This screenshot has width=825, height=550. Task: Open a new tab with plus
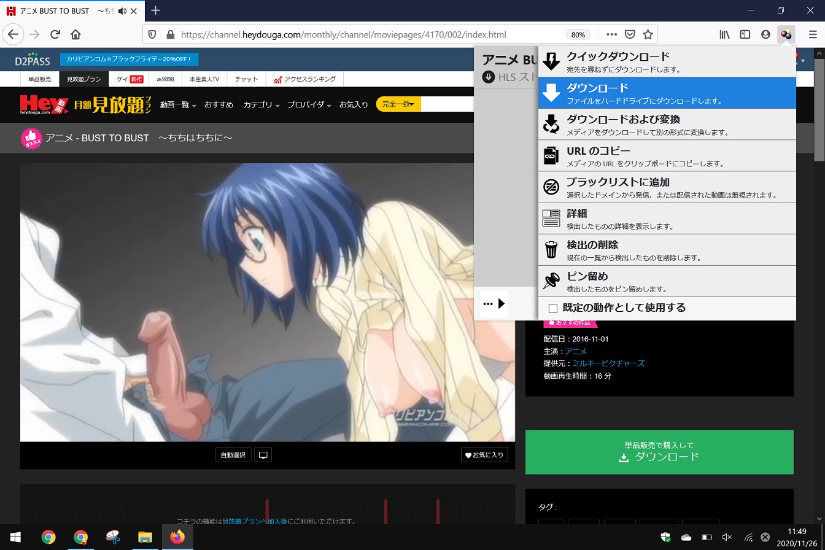(156, 10)
